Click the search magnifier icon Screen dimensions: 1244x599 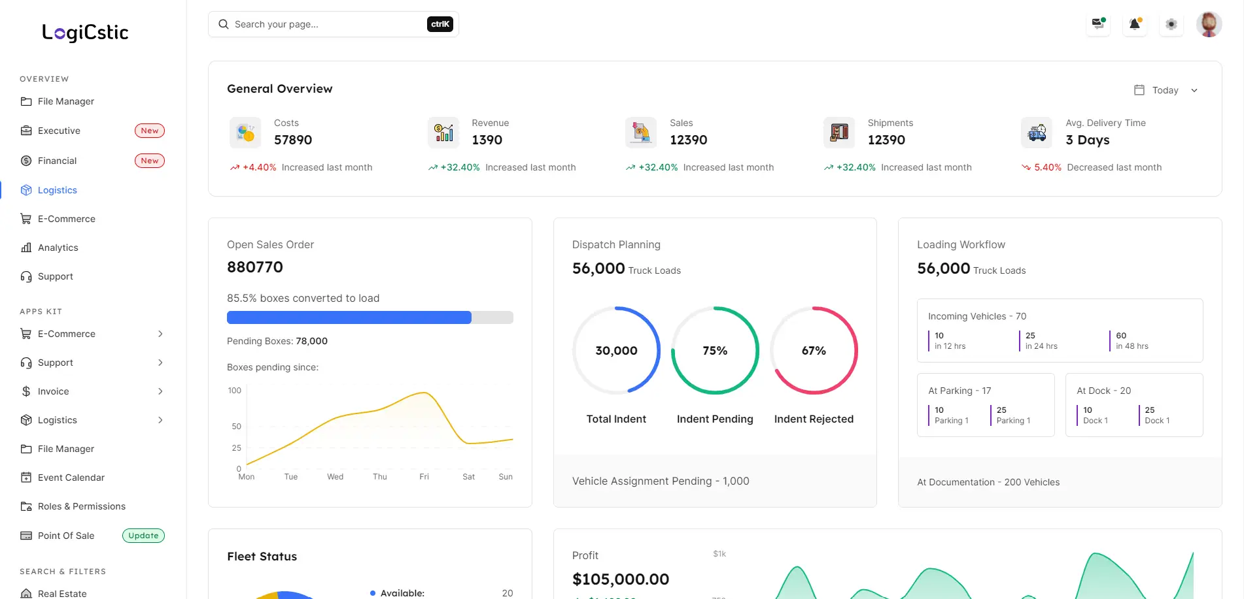[x=224, y=24]
